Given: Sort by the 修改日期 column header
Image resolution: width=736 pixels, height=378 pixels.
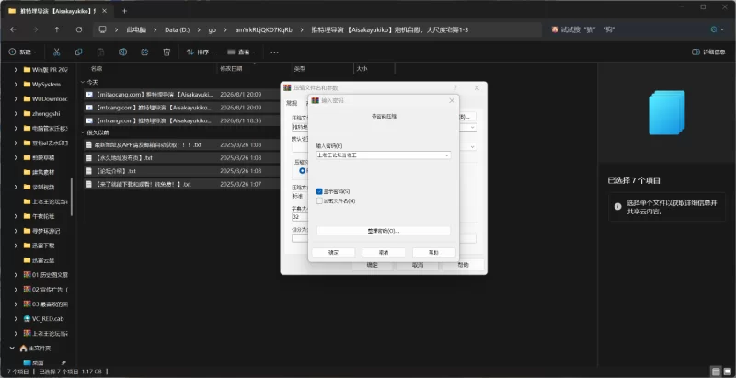Looking at the screenshot, I should (231, 68).
